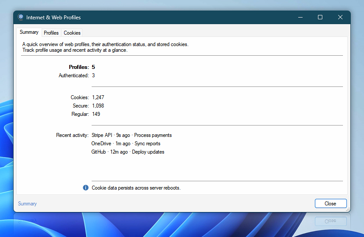Click the Authenticated value 3

coord(93,75)
